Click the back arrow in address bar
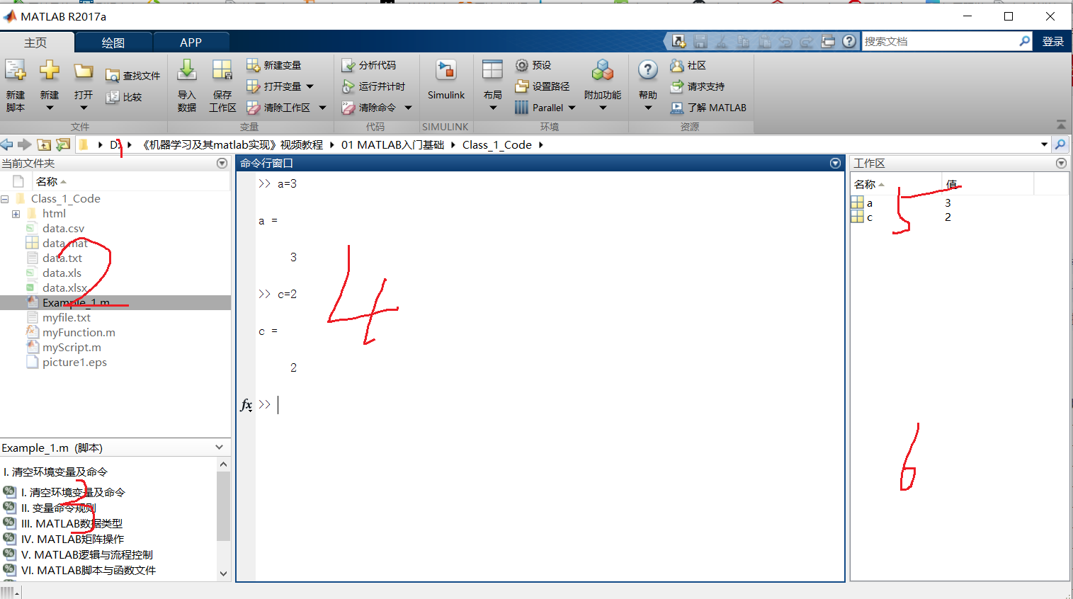This screenshot has width=1073, height=599. tap(7, 144)
